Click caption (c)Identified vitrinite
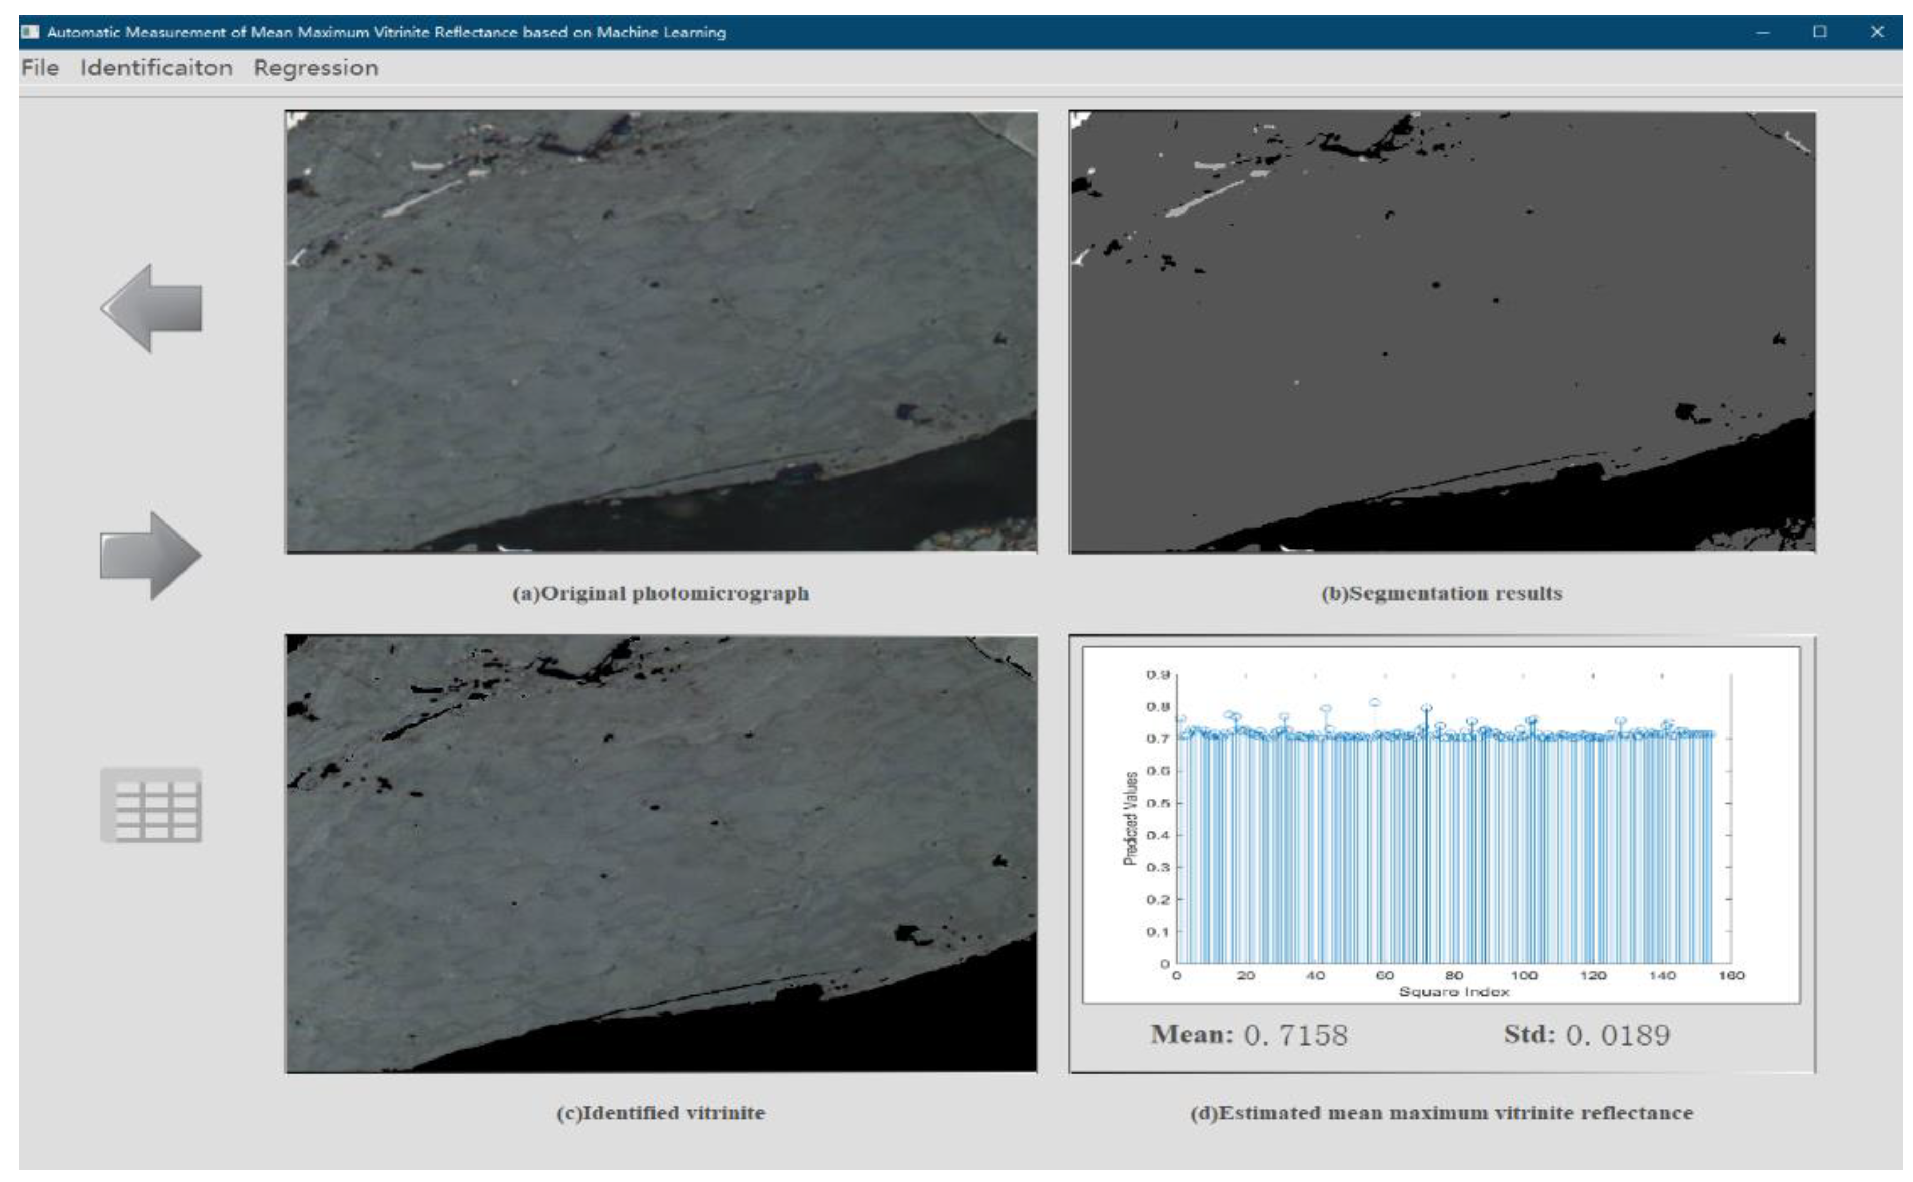1913x1182 pixels. point(661,1112)
